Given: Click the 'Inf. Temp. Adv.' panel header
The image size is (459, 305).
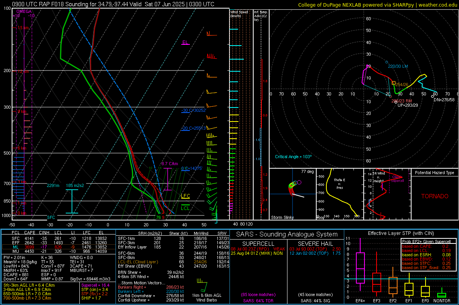Looking at the screenshot, I should click(261, 16).
